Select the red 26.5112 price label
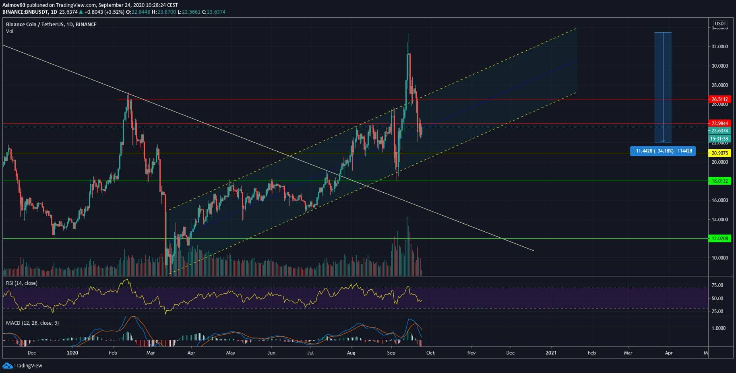The image size is (736, 373). point(719,99)
